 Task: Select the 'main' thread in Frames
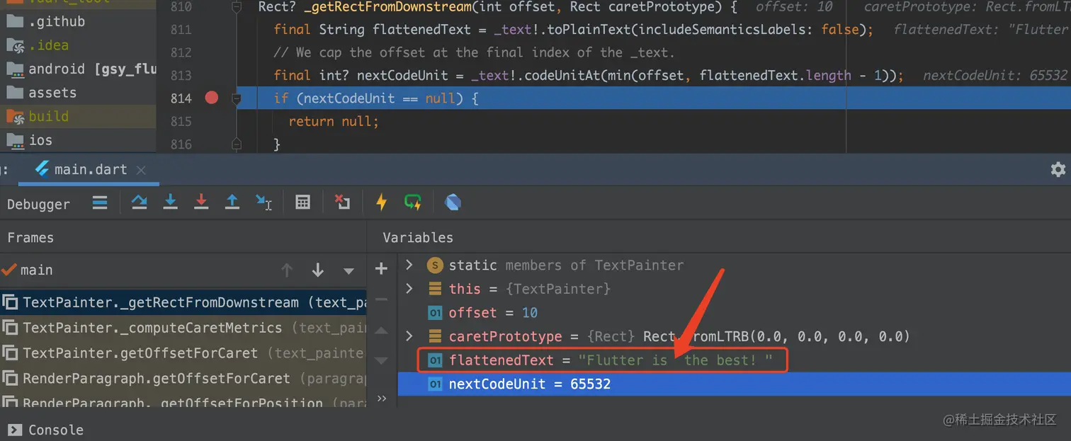click(28, 270)
